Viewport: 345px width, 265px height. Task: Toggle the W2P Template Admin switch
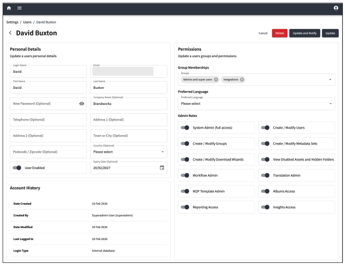pos(185,191)
